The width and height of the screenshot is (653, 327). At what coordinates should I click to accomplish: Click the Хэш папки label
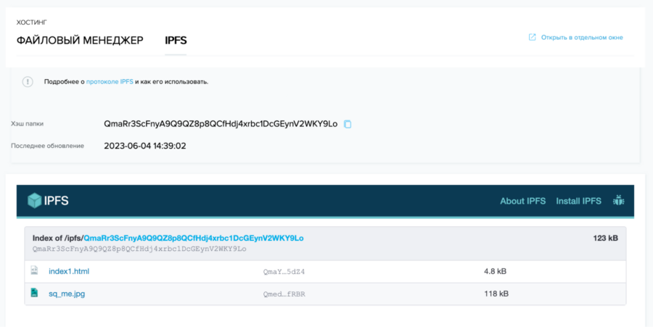(x=27, y=123)
